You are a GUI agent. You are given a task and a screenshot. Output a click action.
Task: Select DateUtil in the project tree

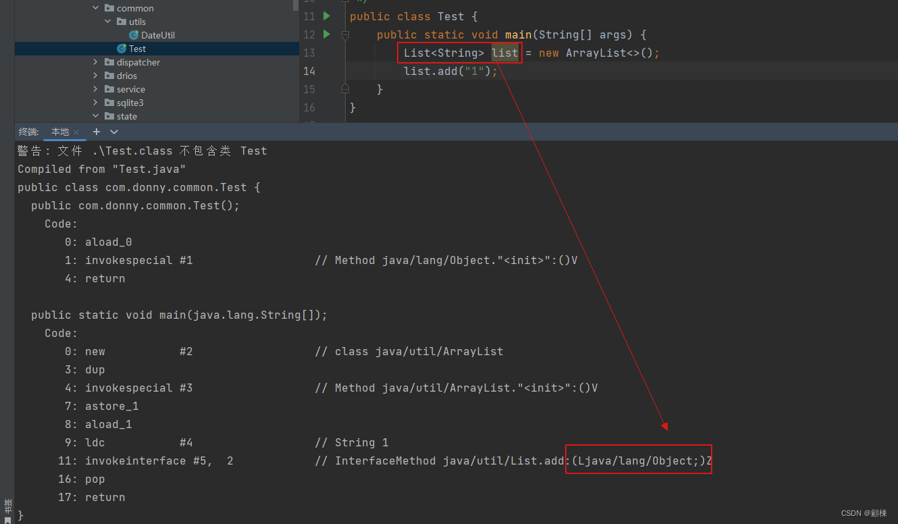pos(158,35)
